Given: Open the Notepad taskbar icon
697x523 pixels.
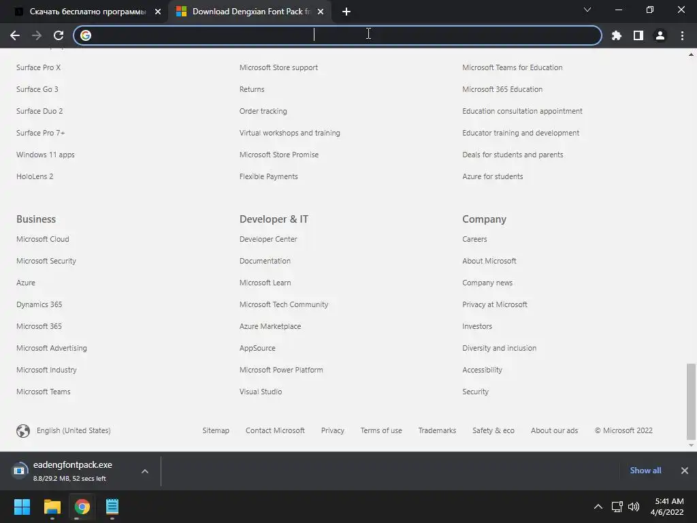Looking at the screenshot, I should [x=112, y=507].
